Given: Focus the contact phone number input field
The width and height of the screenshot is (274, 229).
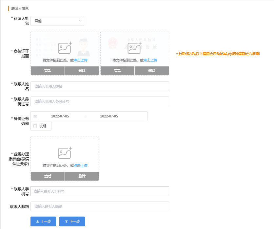Looking at the screenshot, I should point(100,191).
